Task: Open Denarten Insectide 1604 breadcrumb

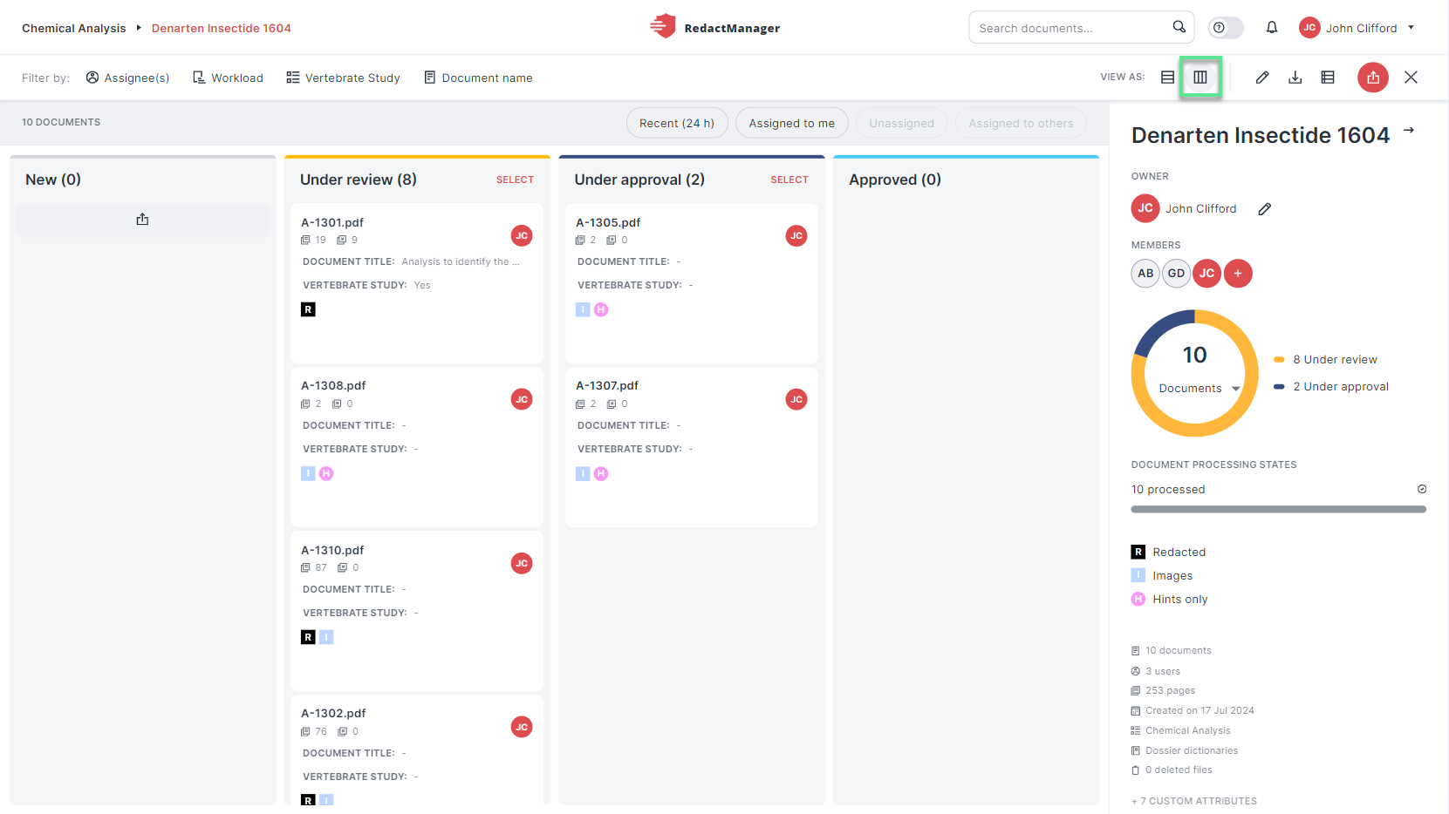Action: tap(222, 28)
